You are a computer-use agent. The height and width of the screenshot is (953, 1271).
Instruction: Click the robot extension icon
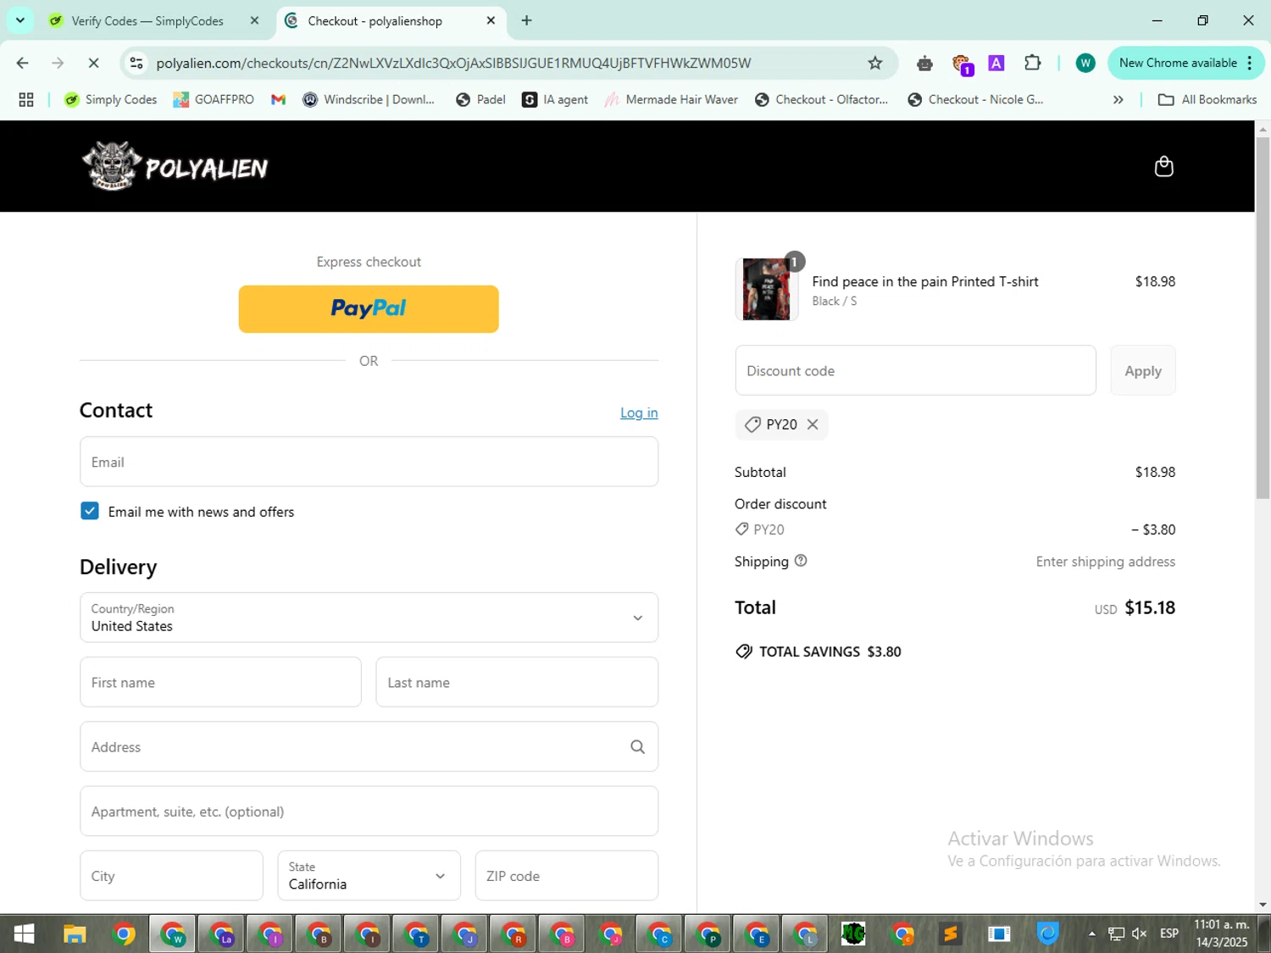924,63
